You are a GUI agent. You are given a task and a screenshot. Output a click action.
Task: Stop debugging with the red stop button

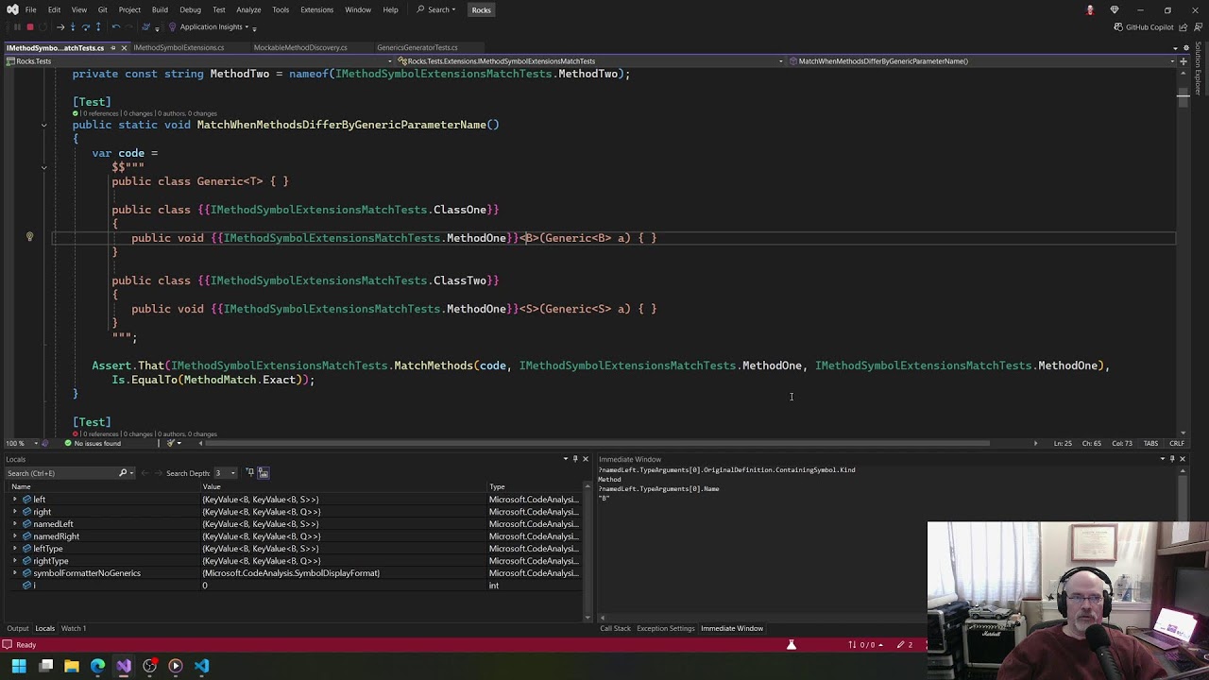click(x=29, y=27)
